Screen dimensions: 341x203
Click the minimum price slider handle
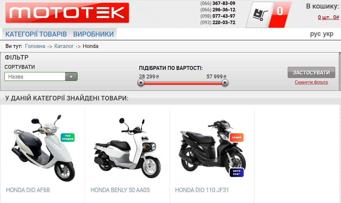pyautogui.click(x=141, y=83)
